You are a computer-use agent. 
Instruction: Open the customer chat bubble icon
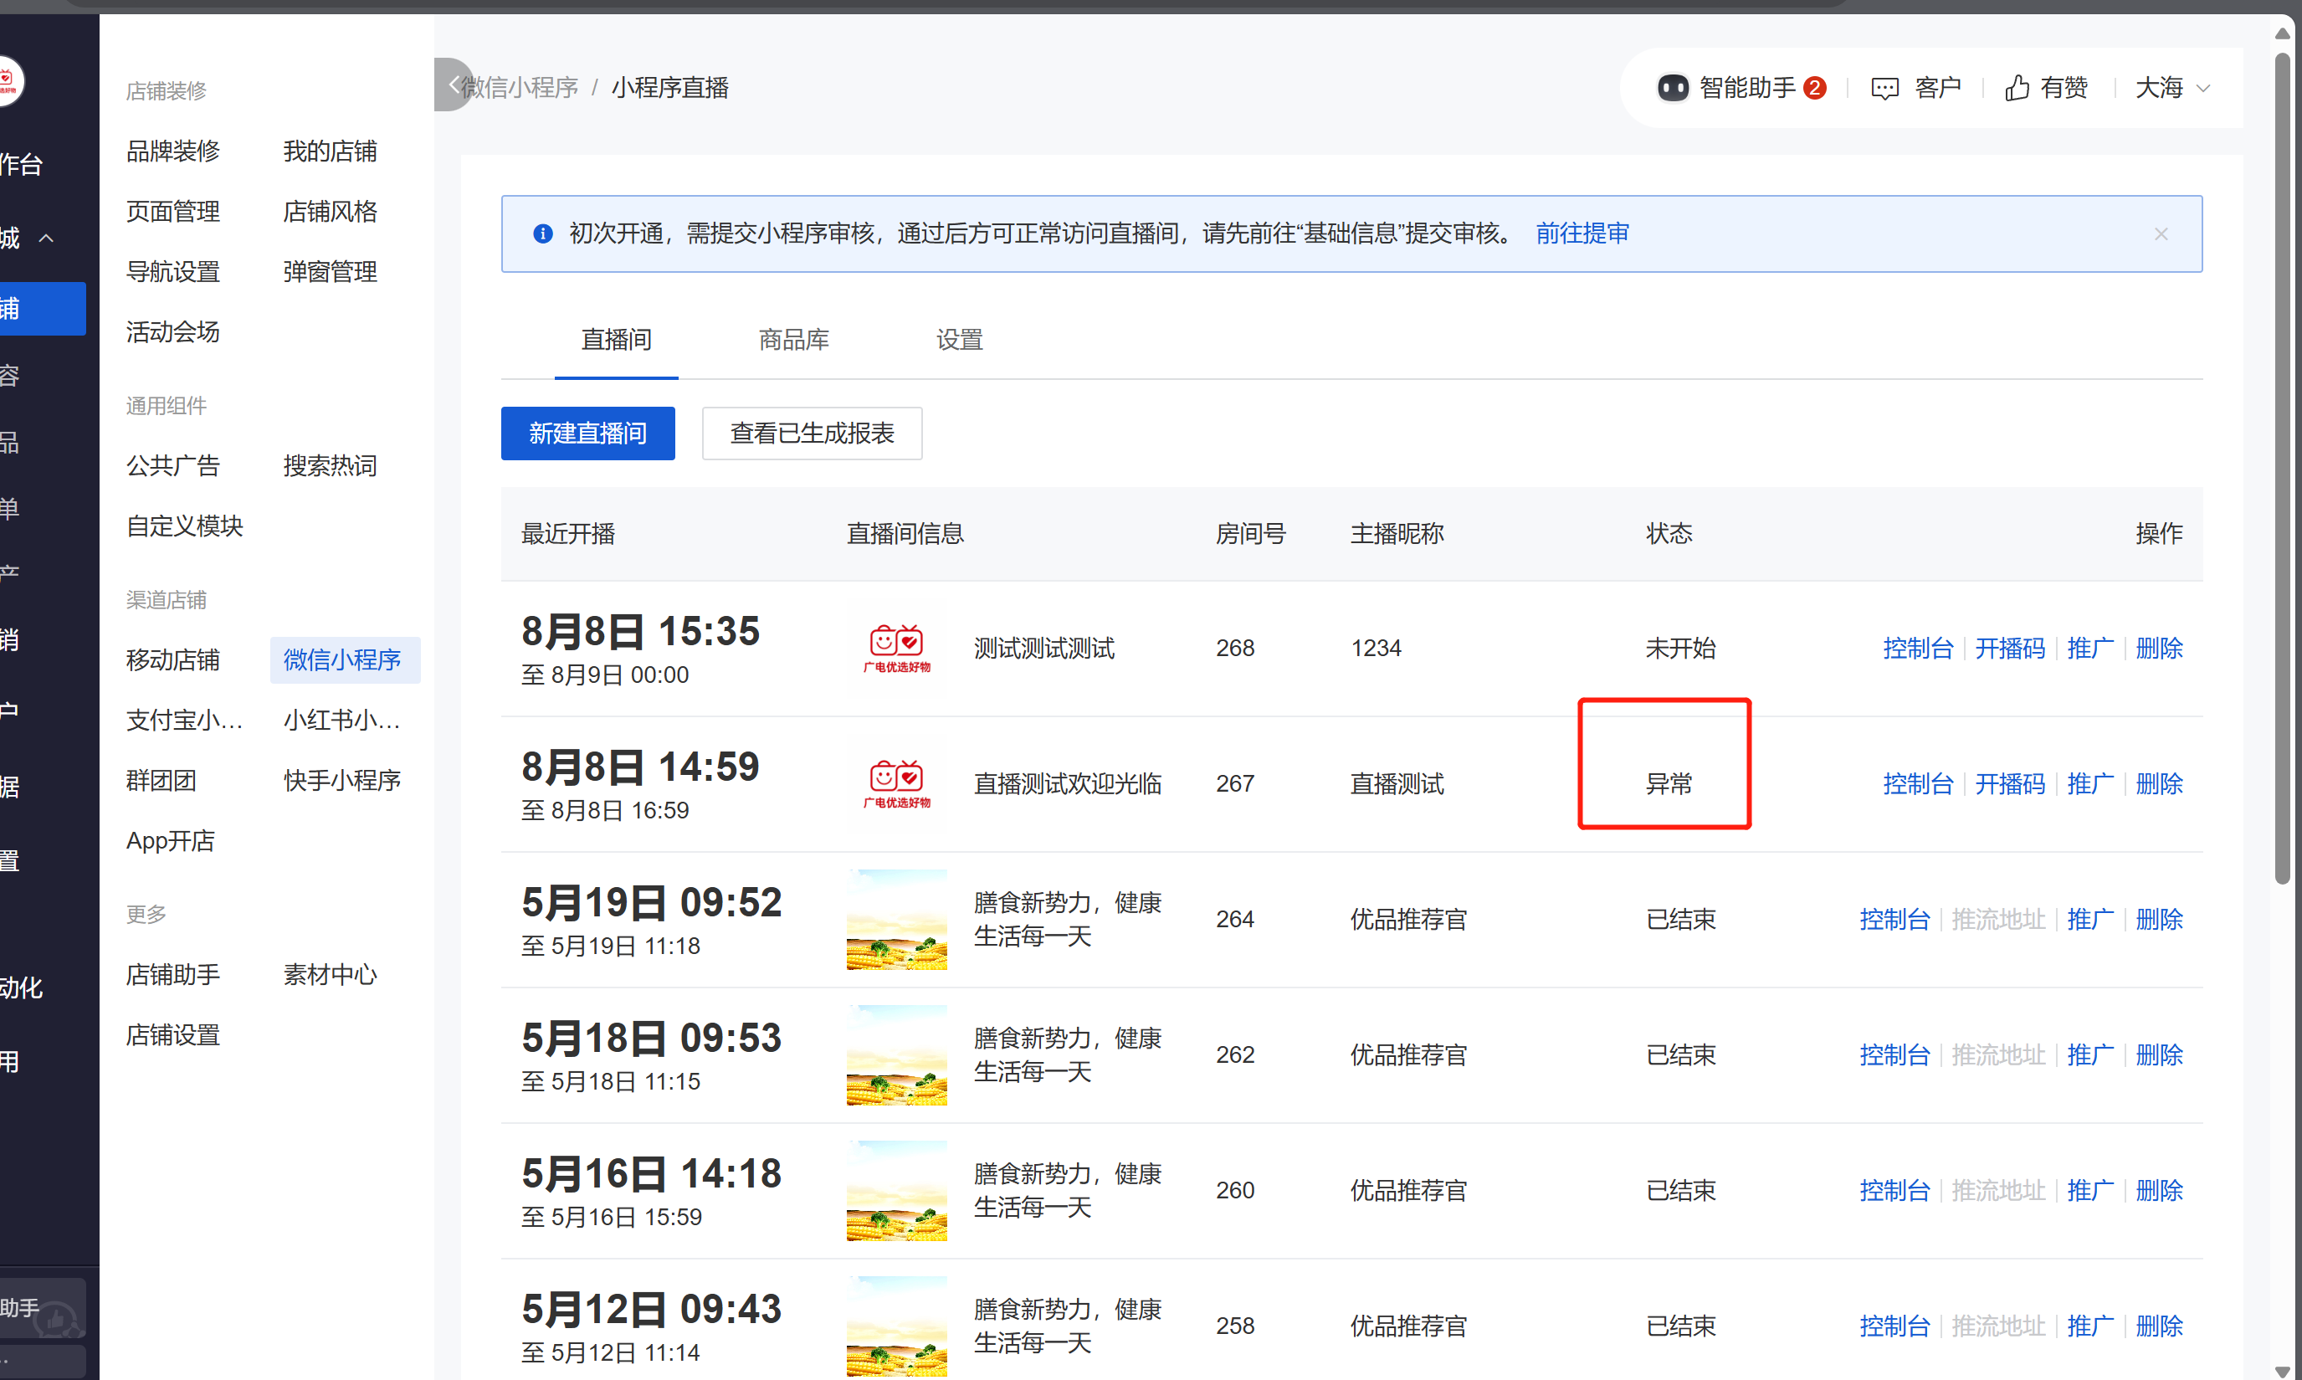[1884, 89]
